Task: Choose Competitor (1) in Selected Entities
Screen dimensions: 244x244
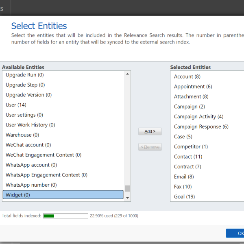Action: point(191,146)
